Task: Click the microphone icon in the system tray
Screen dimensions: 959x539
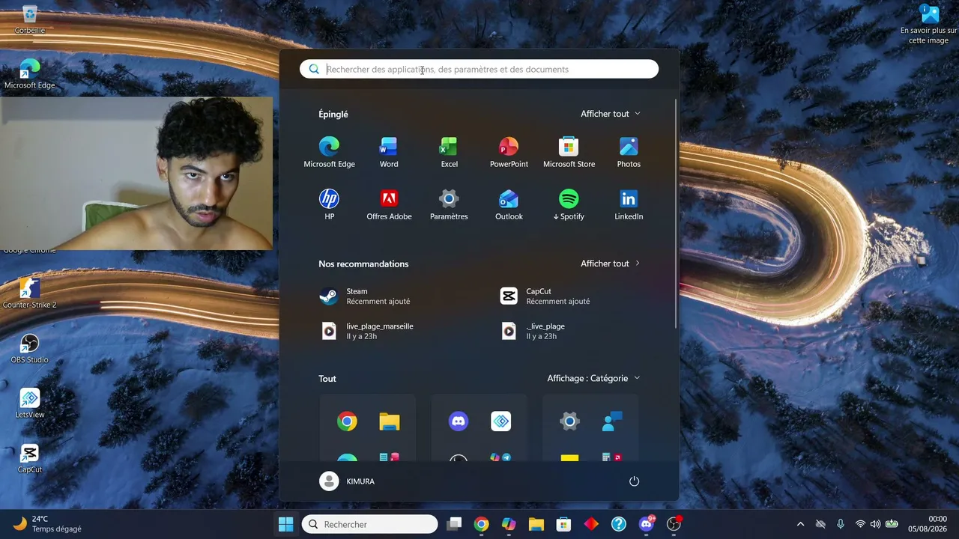Action: 841,524
